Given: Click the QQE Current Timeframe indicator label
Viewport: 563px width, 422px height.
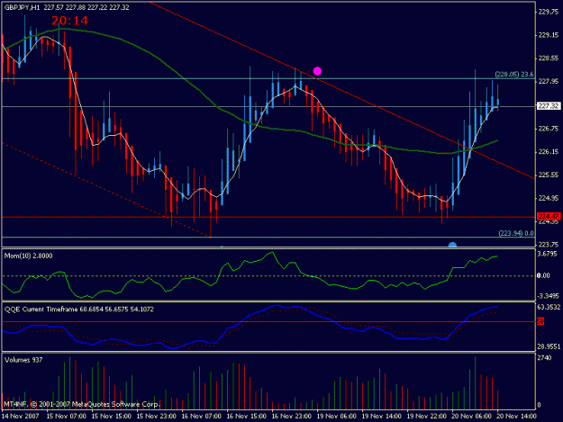Looking at the screenshot, I should [79, 309].
